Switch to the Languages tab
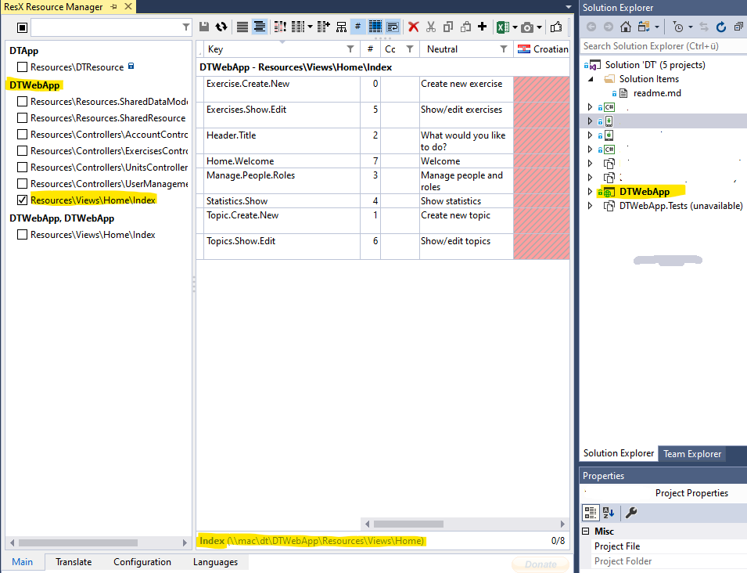Viewport: 747px width, 573px height. [x=214, y=561]
